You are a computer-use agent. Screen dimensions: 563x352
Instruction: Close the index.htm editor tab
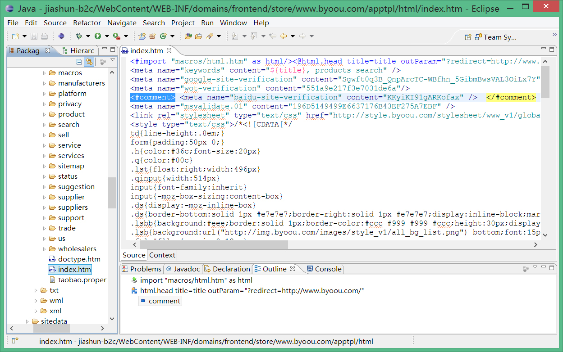click(x=169, y=50)
